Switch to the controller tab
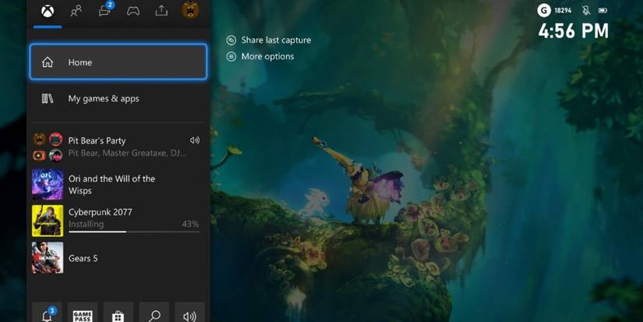The image size is (643, 322). pyautogui.click(x=132, y=11)
